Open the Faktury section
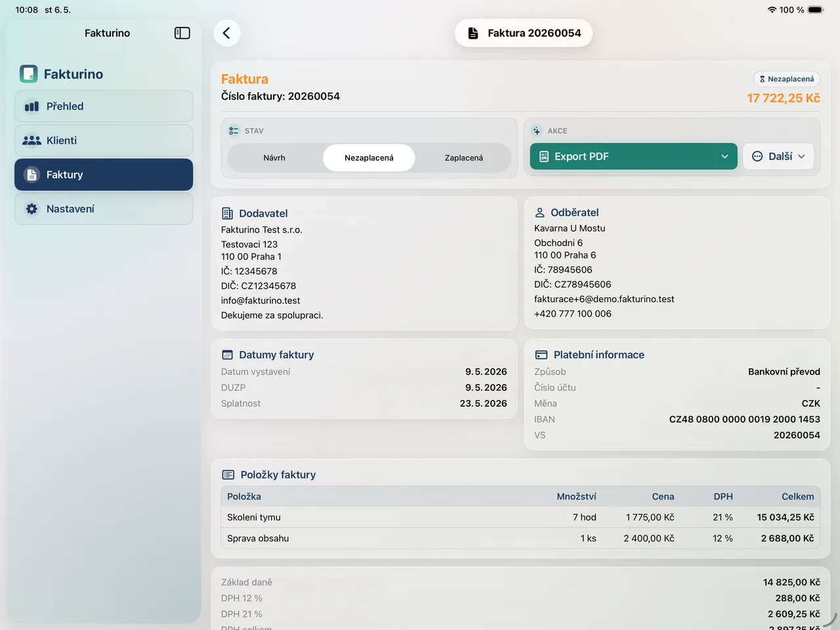The width and height of the screenshot is (840, 630). [x=104, y=175]
